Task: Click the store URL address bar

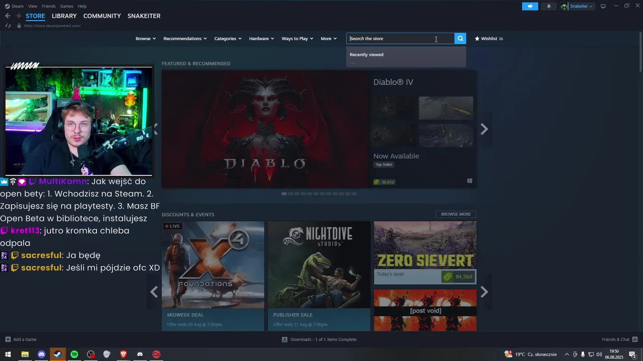Action: (52, 26)
